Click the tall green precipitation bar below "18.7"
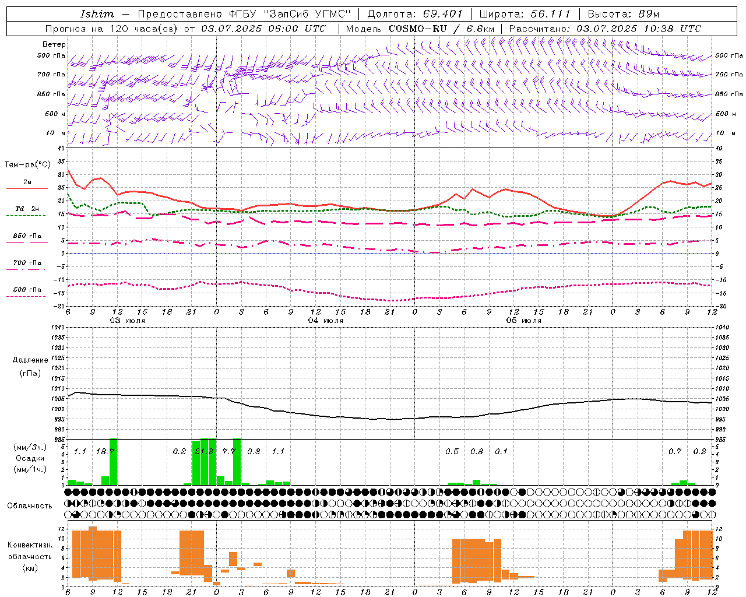The image size is (746, 597). [x=114, y=462]
